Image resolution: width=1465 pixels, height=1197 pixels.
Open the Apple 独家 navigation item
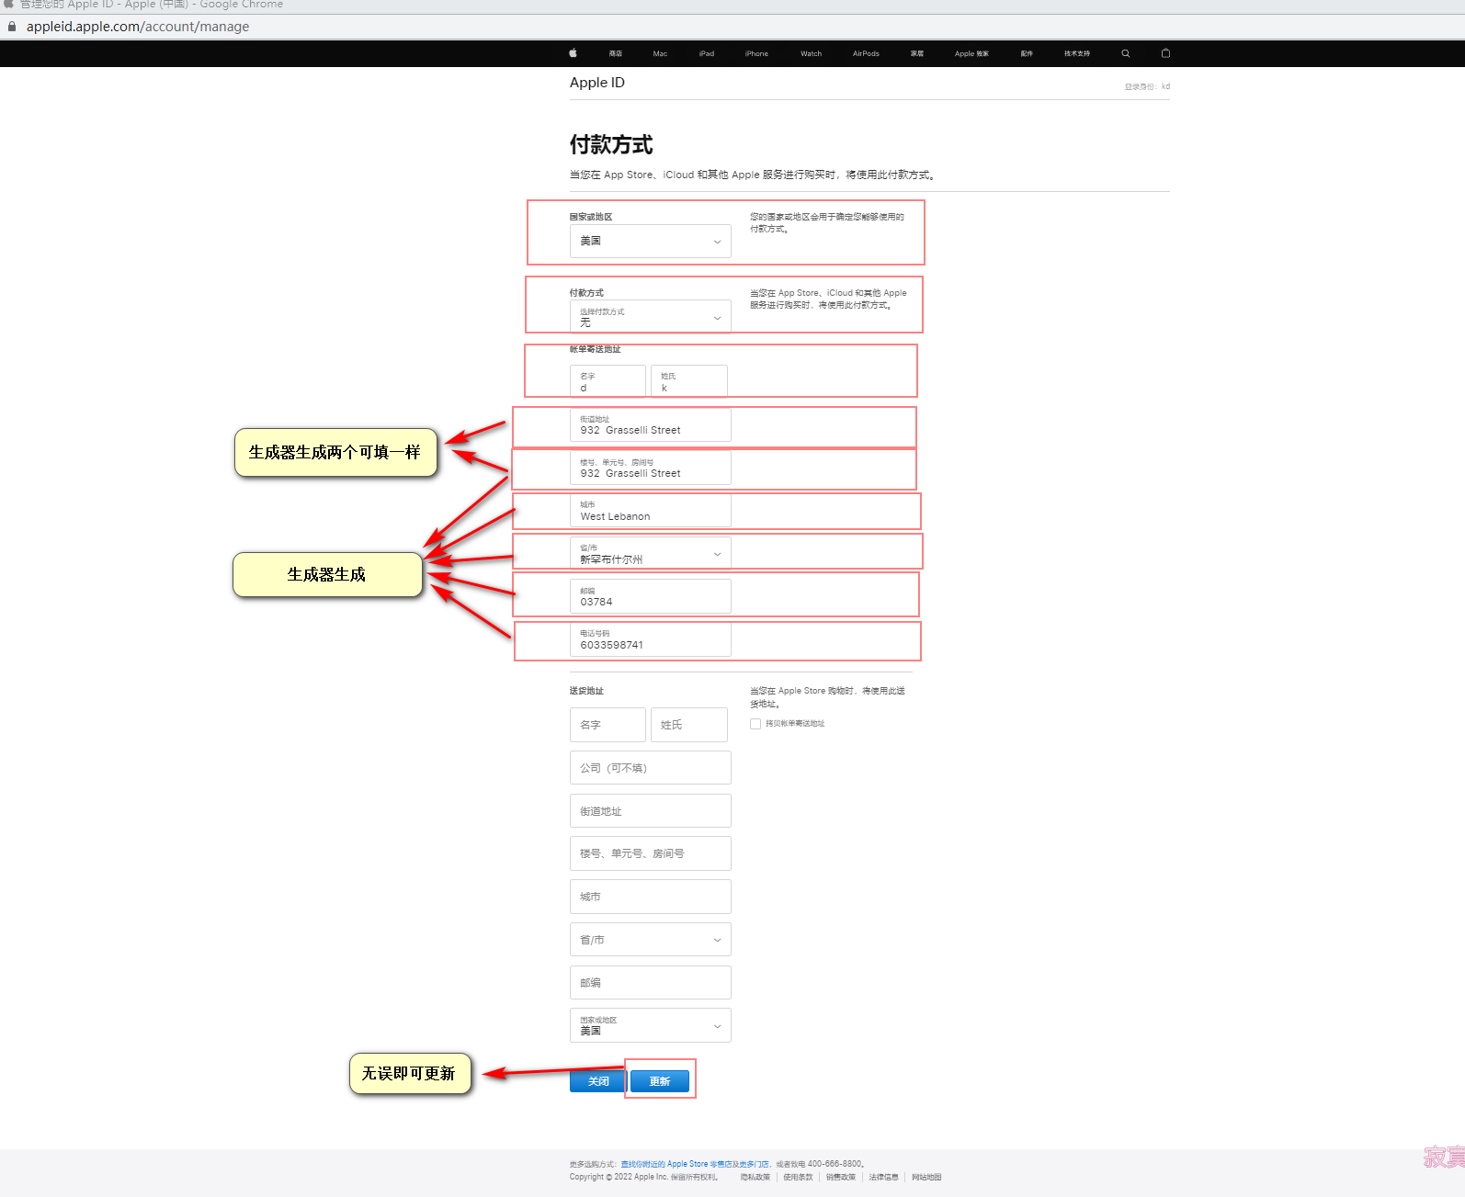pos(971,53)
